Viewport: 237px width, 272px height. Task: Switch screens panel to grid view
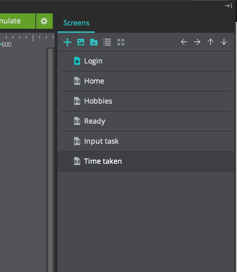coord(121,42)
